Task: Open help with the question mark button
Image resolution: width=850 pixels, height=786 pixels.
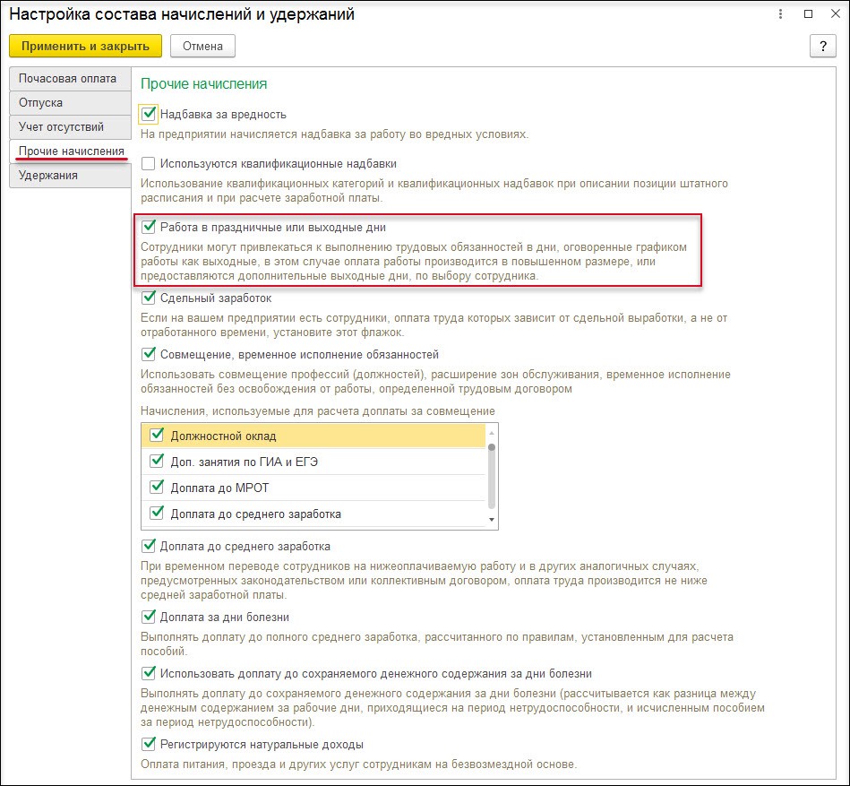Action: pos(823,46)
